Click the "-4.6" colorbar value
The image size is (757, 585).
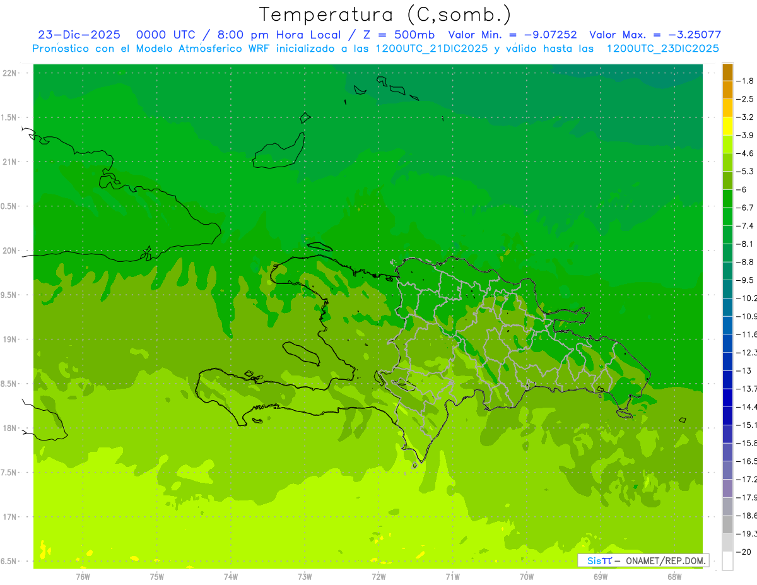point(746,153)
